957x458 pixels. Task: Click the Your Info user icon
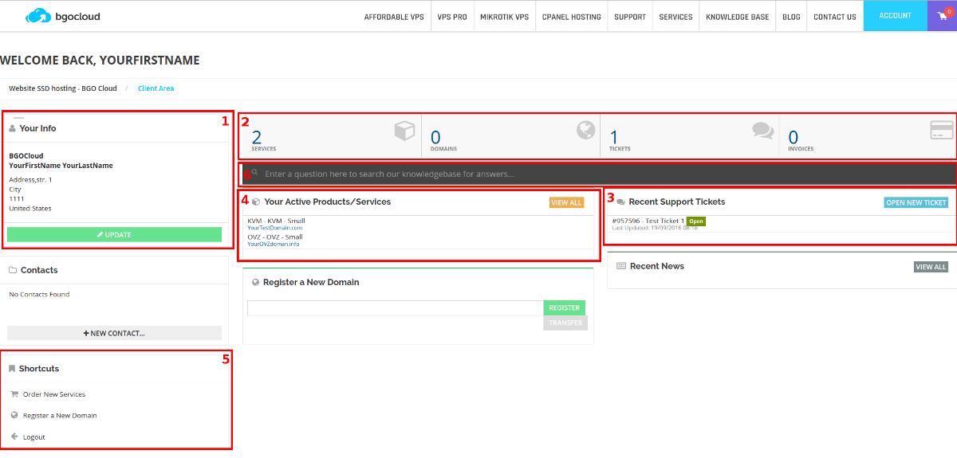click(13, 128)
